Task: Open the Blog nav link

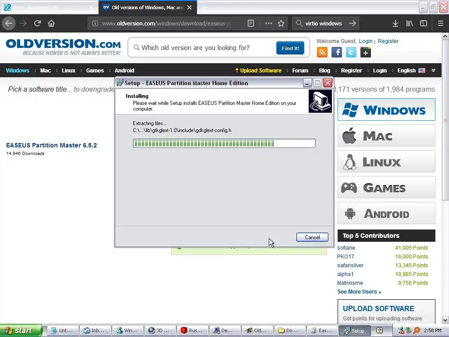Action: coord(324,71)
